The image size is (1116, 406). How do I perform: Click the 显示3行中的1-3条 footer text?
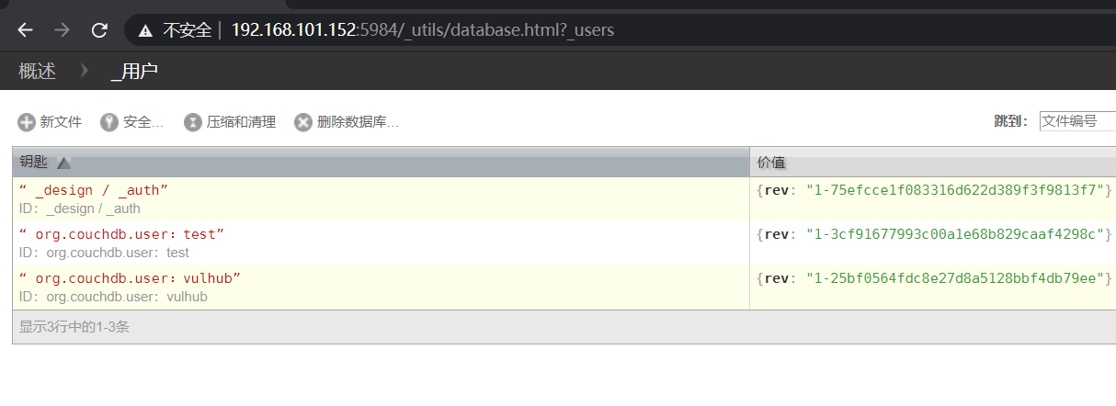pyautogui.click(x=74, y=326)
